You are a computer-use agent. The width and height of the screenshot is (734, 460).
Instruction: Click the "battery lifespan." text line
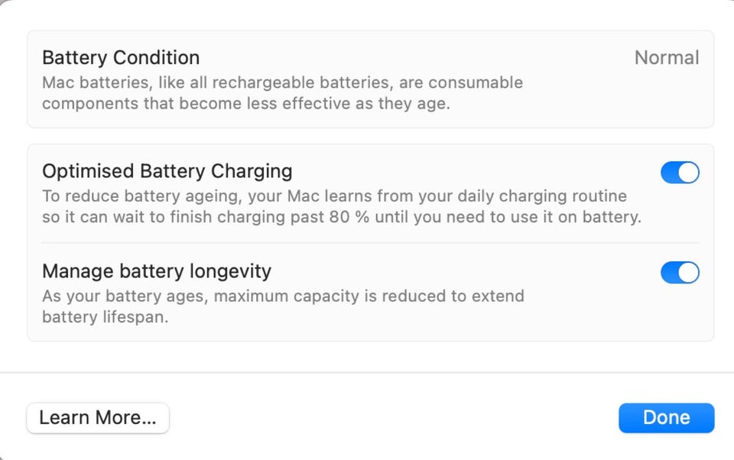[x=105, y=316]
